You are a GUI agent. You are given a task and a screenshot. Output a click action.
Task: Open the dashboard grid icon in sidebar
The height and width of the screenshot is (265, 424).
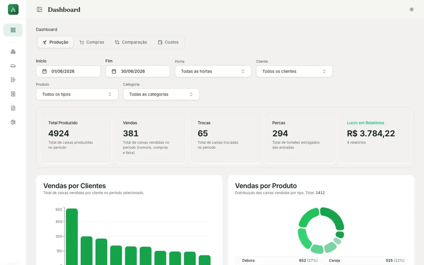click(x=13, y=30)
